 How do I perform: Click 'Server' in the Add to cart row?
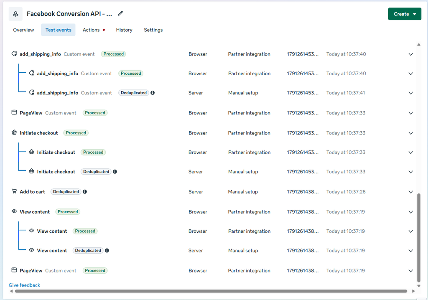[196, 192]
